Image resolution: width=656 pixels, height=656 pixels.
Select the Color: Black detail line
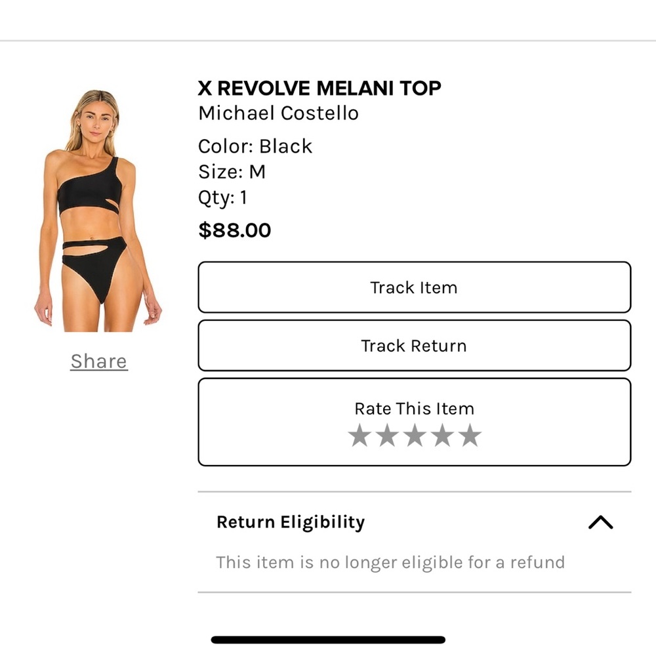point(255,146)
